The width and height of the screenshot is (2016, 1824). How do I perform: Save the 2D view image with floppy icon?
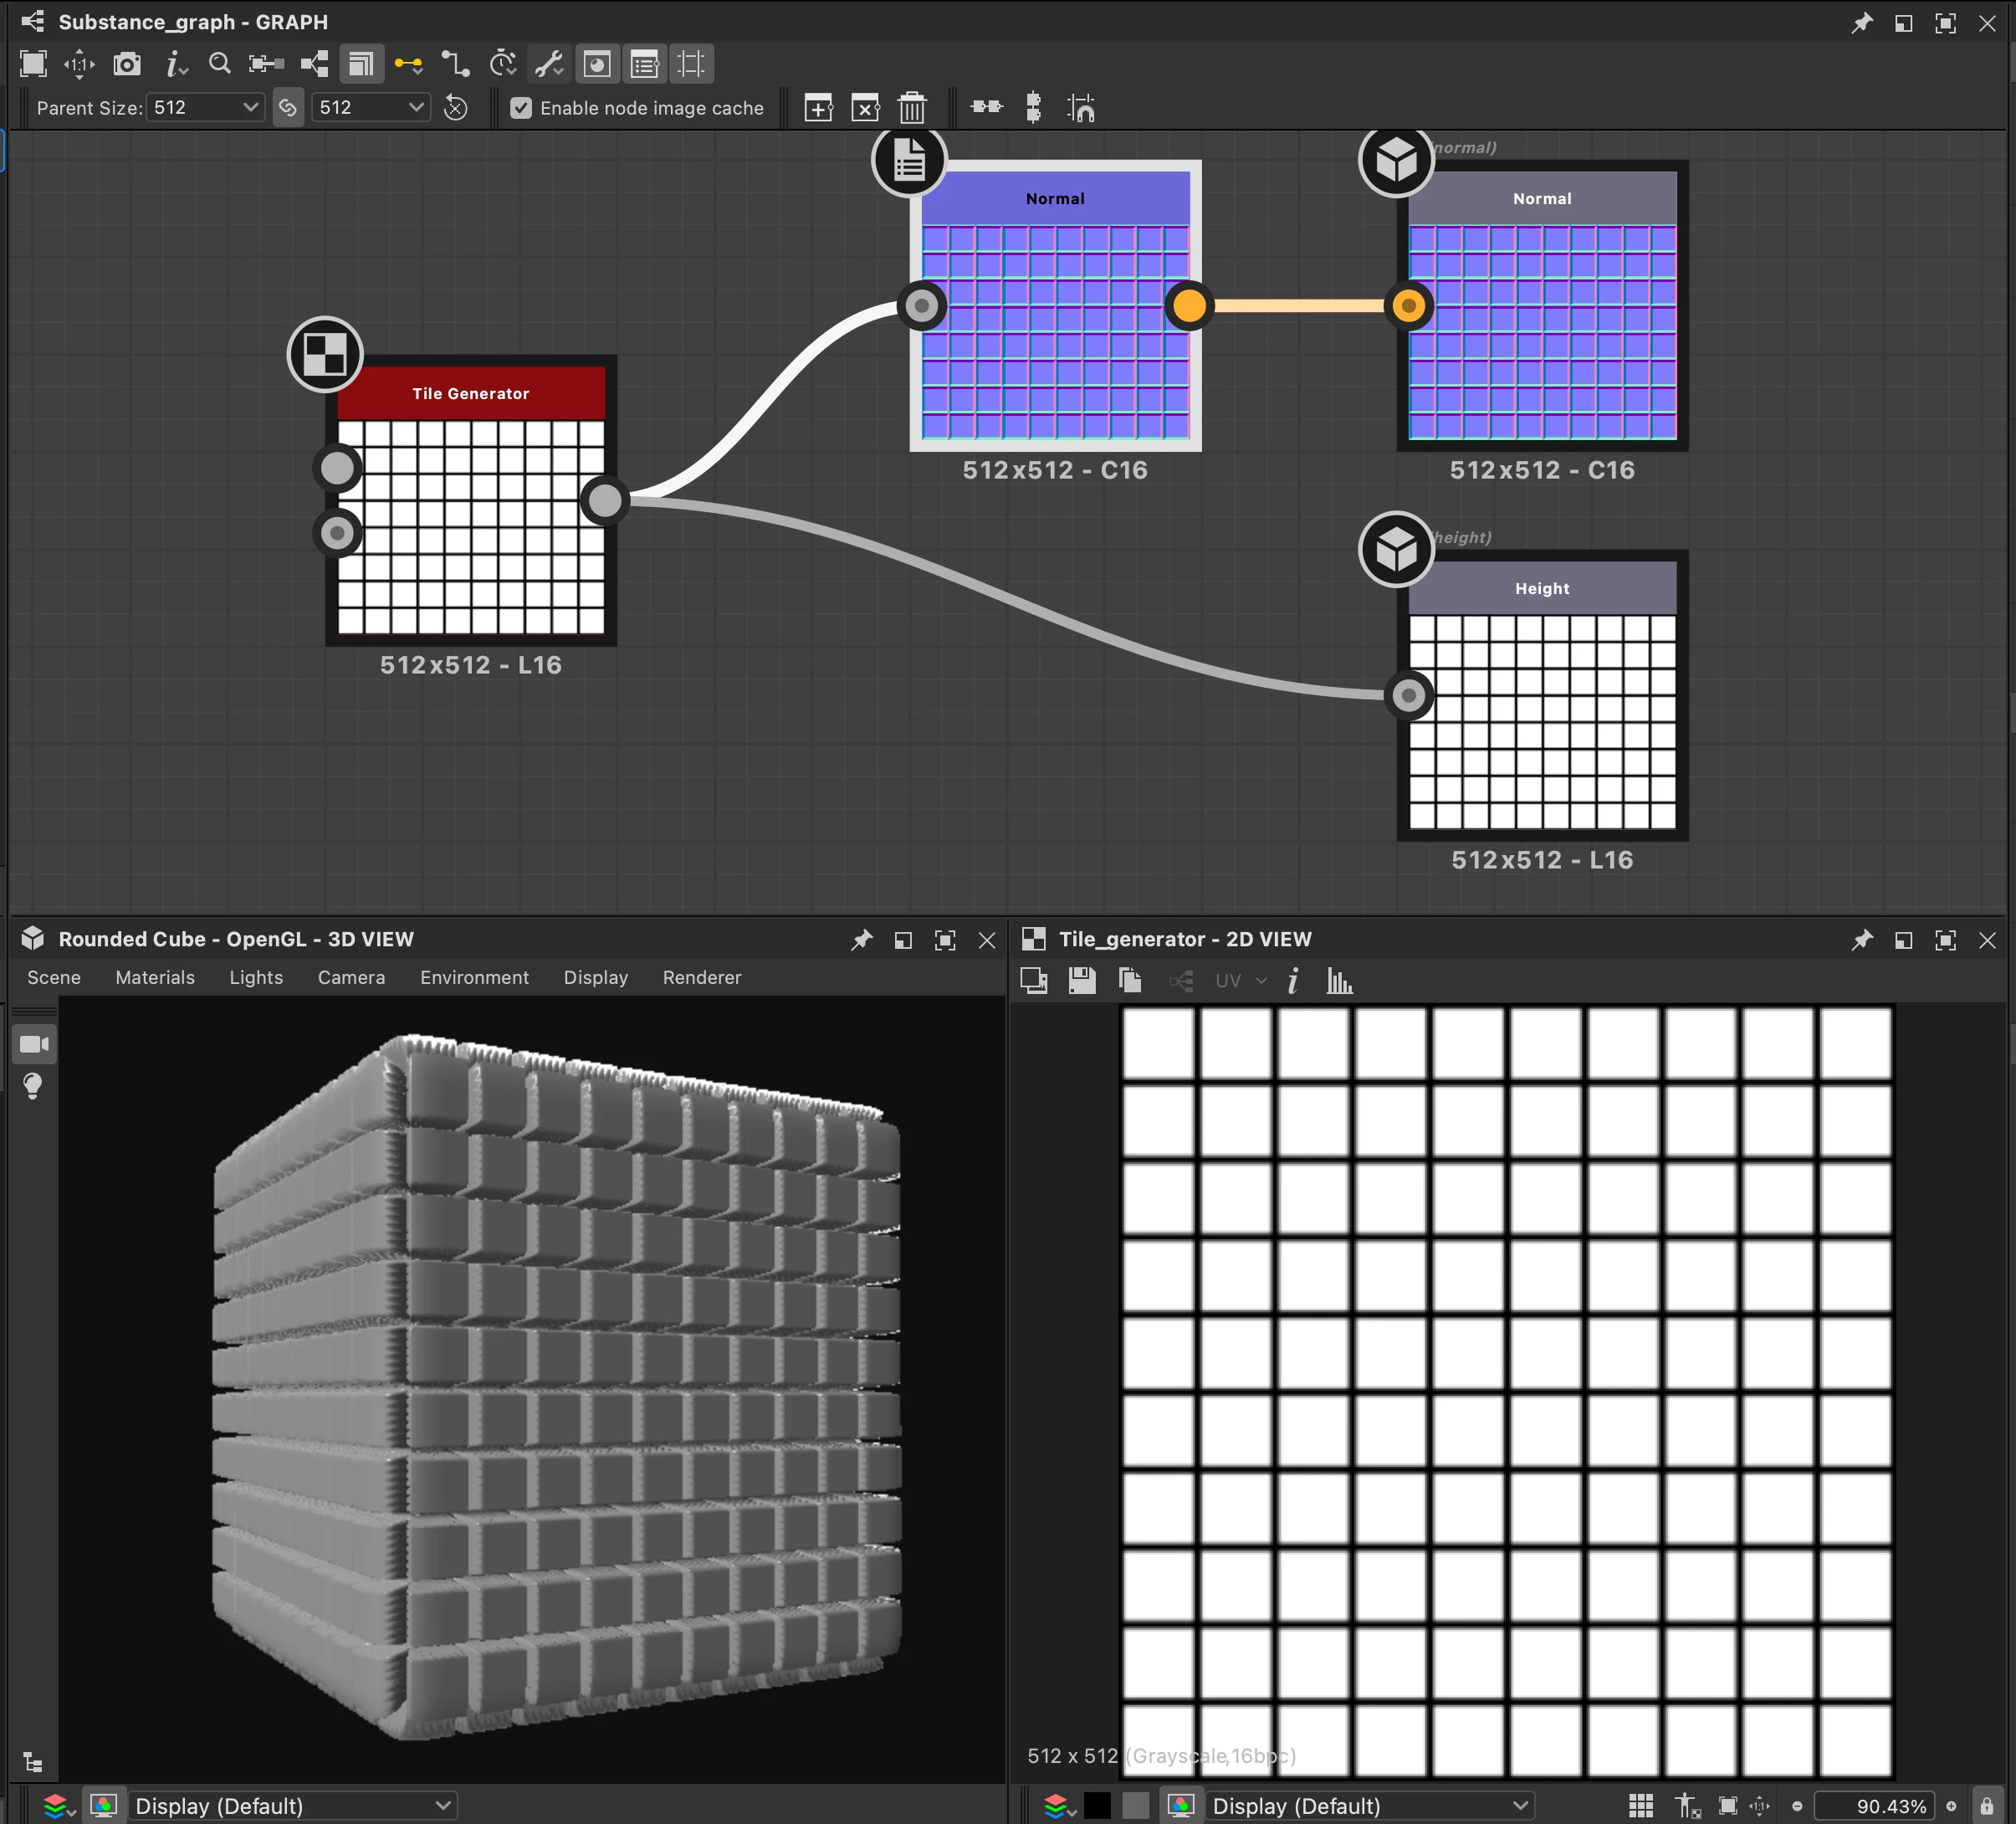(x=1082, y=981)
